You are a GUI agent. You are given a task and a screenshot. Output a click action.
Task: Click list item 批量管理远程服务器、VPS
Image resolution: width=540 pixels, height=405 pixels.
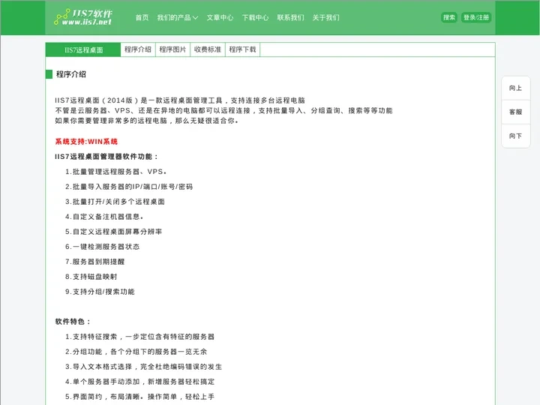tap(116, 172)
